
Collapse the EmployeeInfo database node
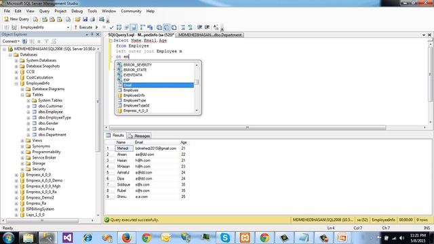(16, 83)
